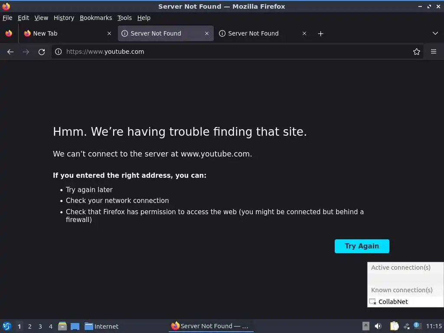The image size is (444, 333).
Task: Click the Active connection(s) header
Action: click(x=401, y=268)
